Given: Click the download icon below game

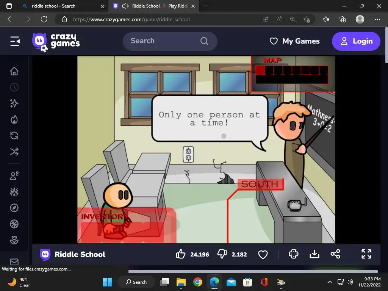Looking at the screenshot, I should click(x=314, y=254).
